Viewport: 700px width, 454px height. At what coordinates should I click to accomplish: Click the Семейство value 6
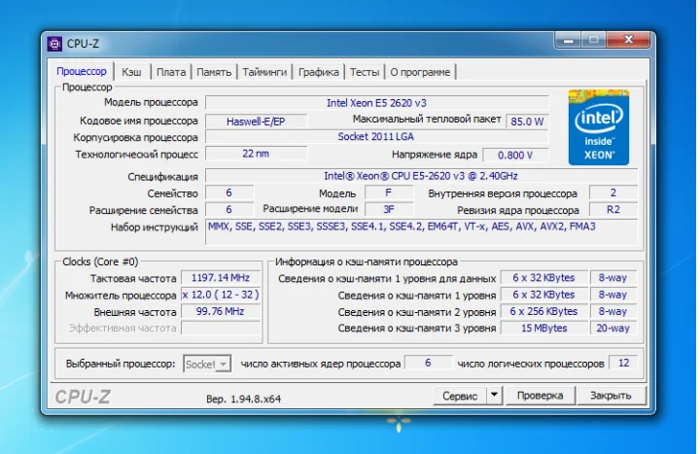229,192
